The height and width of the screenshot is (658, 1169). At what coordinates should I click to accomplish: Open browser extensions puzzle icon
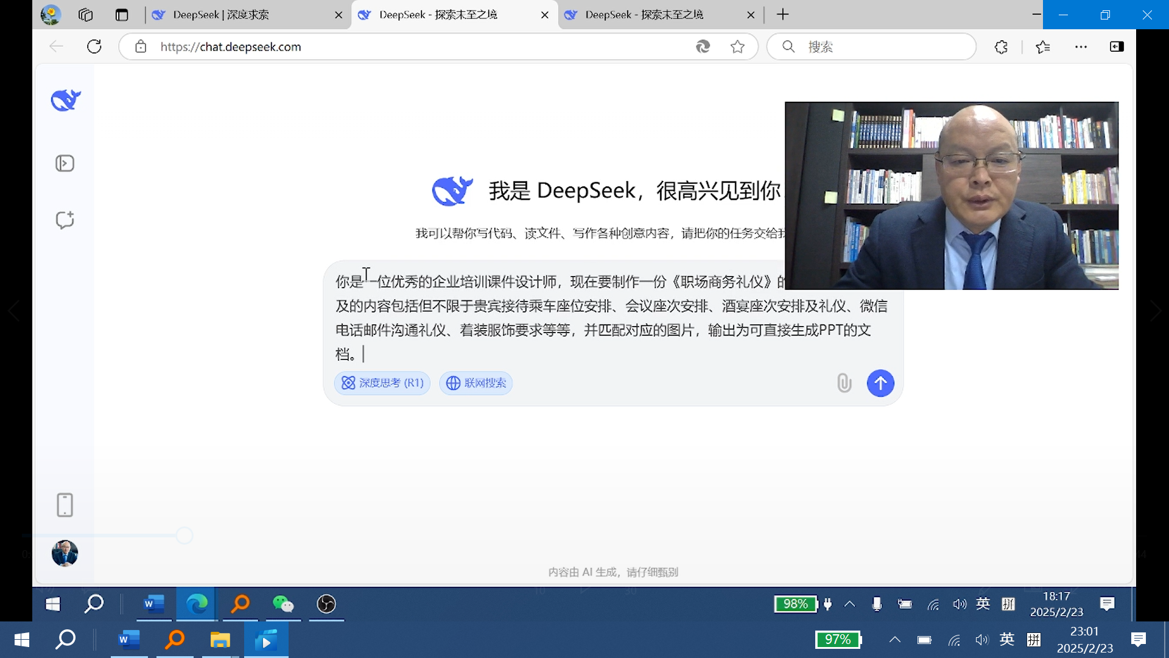point(1001,47)
